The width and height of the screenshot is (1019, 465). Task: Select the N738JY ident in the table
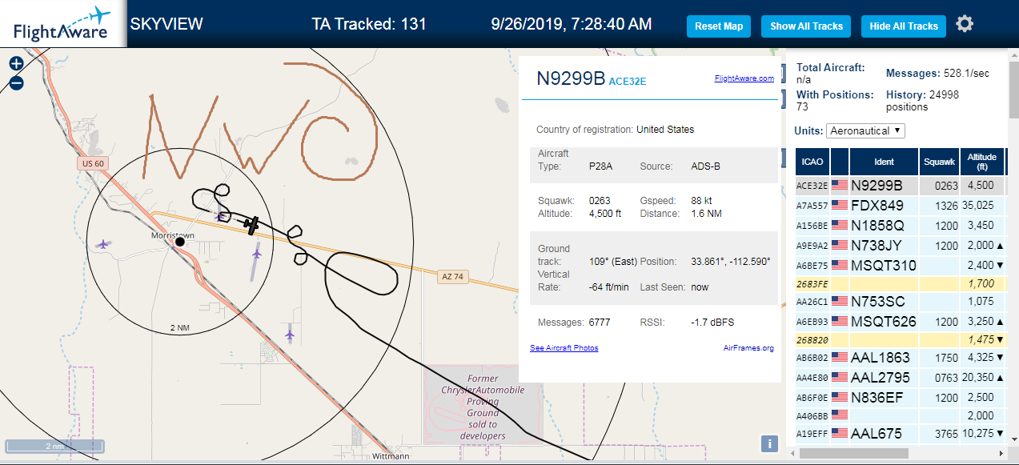point(877,246)
